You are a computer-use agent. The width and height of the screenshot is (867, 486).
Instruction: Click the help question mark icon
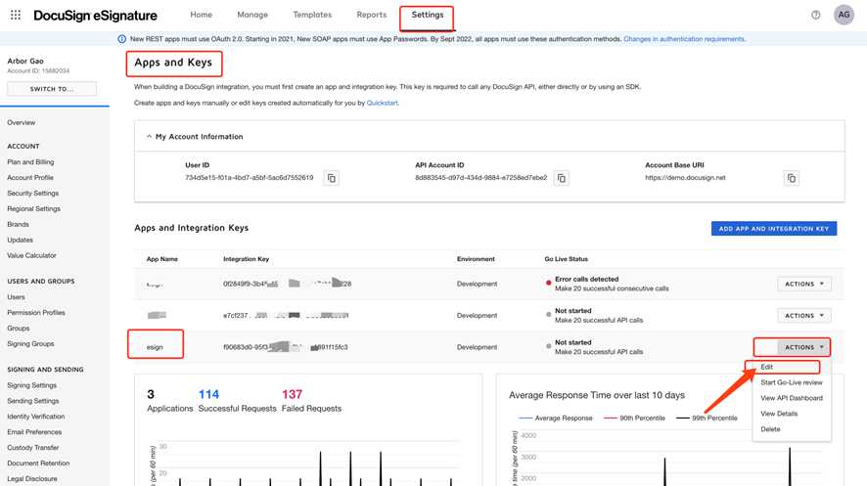(x=816, y=15)
